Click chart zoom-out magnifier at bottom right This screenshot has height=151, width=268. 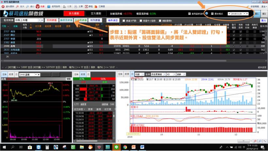pyautogui.click(x=260, y=141)
